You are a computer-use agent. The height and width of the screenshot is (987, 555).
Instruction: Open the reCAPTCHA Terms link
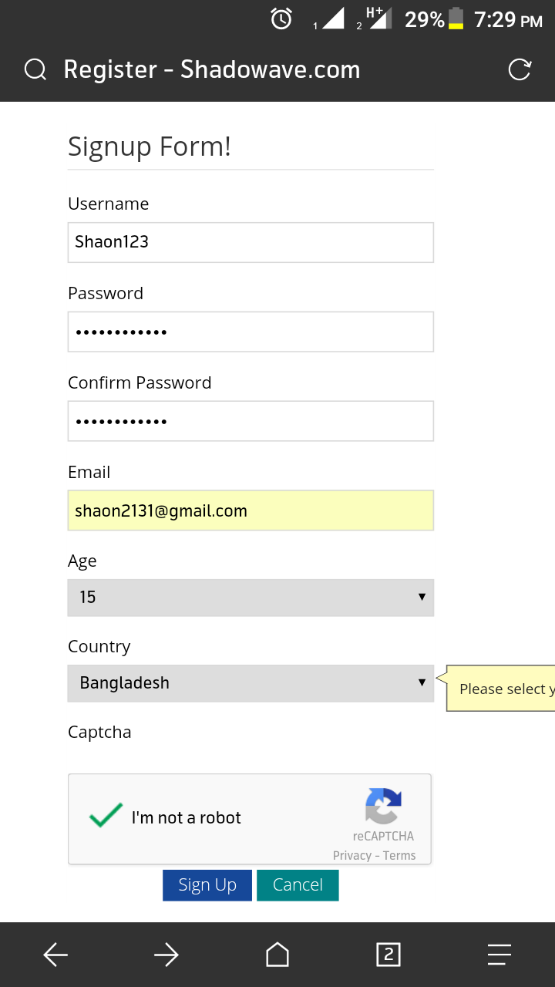point(399,855)
